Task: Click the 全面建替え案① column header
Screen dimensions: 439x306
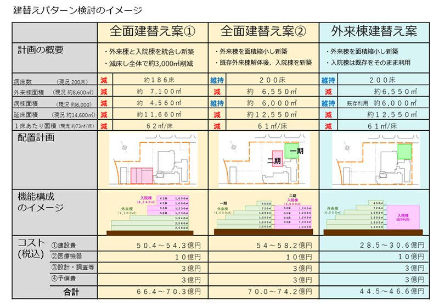Action: click(x=153, y=31)
